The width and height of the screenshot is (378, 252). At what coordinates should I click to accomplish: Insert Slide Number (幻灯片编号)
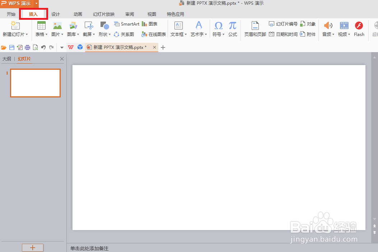[283, 24]
